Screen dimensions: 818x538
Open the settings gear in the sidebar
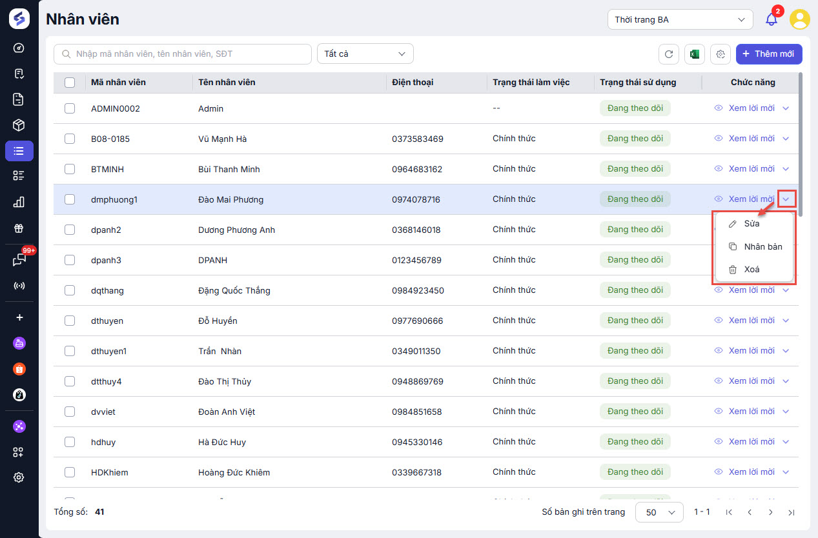click(19, 477)
